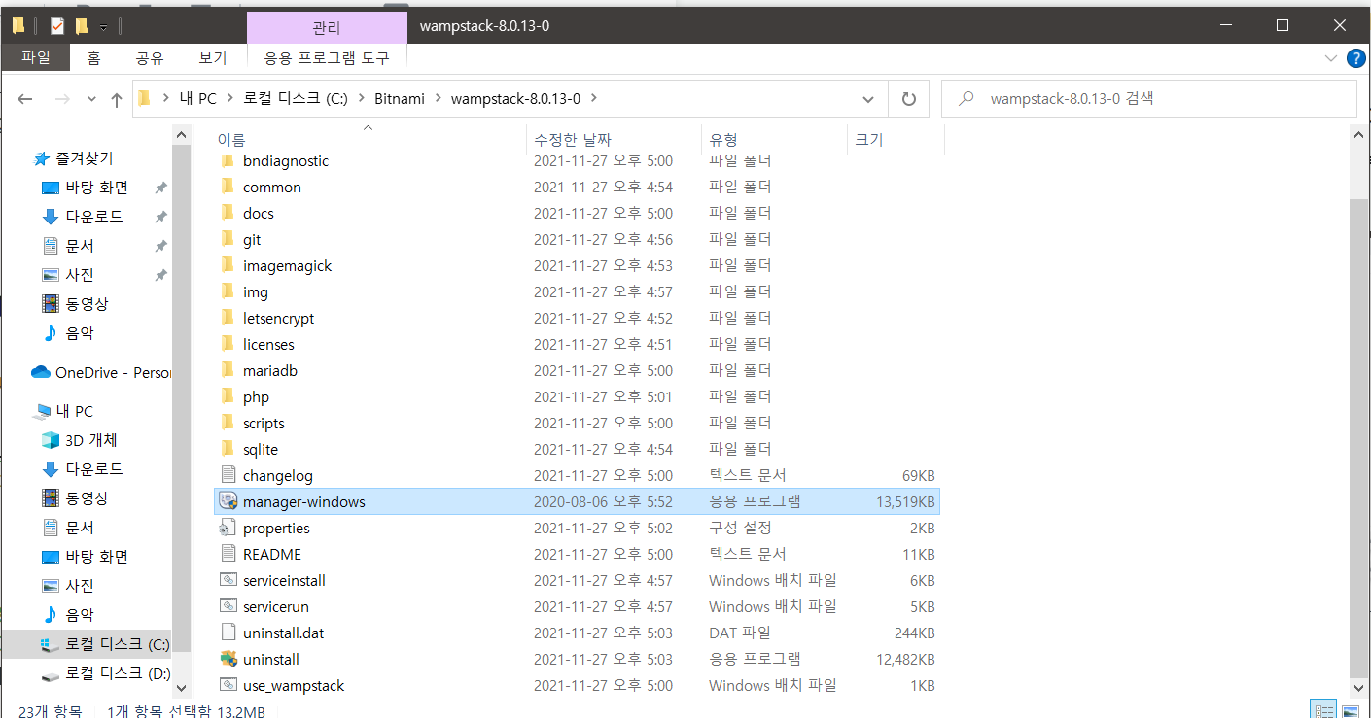Click Bitnami in the breadcrumb path

point(399,99)
